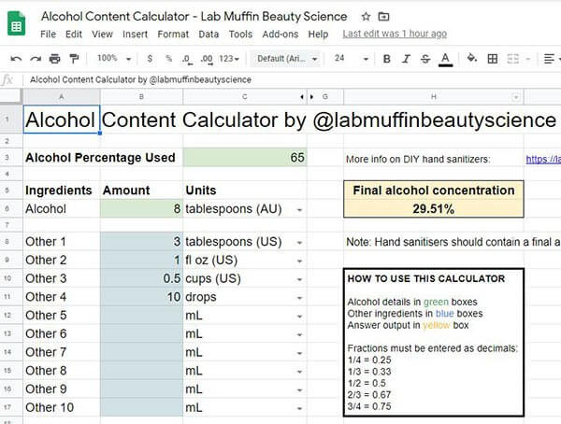
Task: Expand the tablespoons (US) units dropdown
Action: (x=299, y=243)
